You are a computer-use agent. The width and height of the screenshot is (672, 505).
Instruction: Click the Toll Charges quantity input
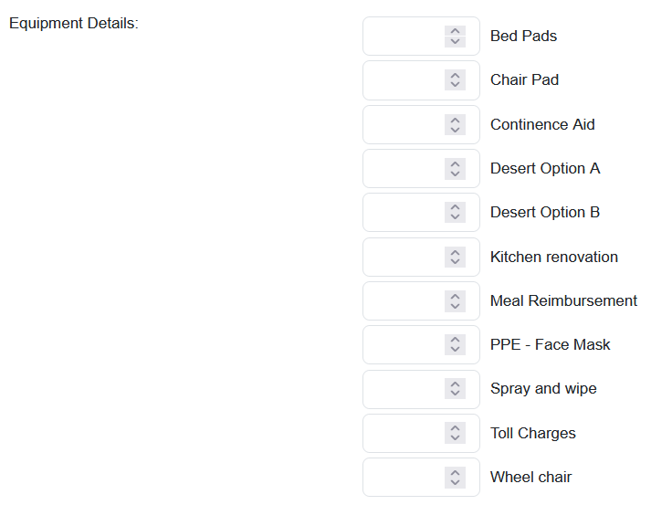point(404,433)
